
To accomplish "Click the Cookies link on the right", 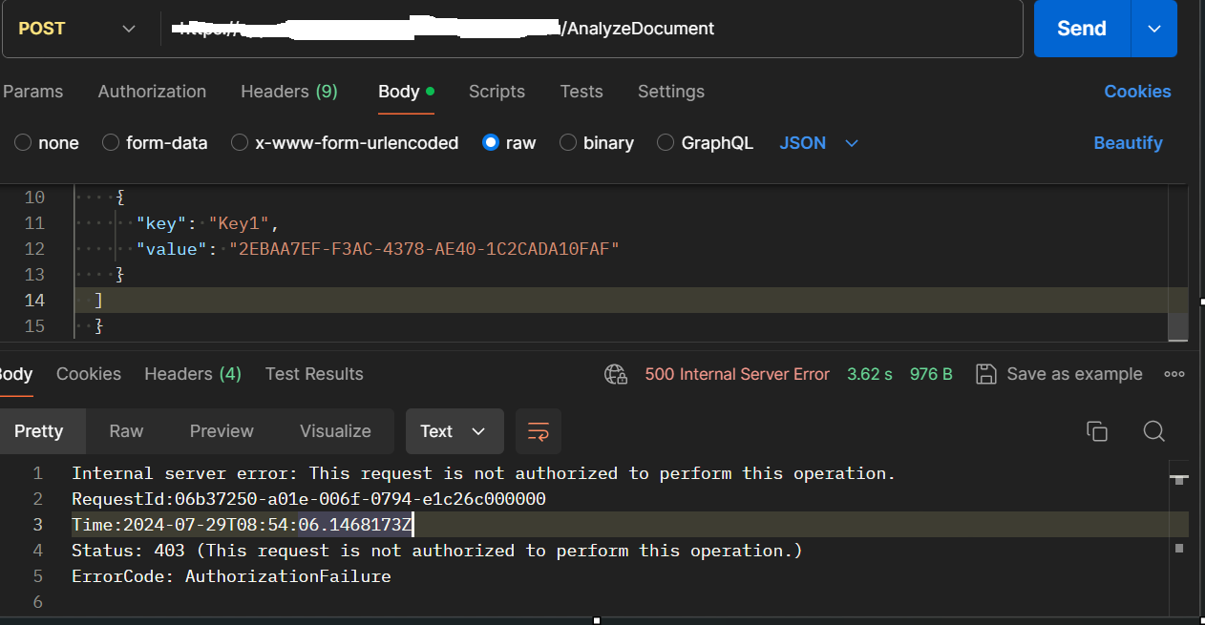I will point(1137,92).
